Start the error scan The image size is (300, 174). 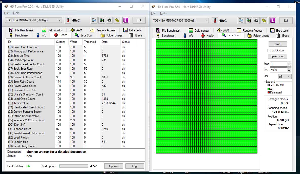tap(277, 44)
